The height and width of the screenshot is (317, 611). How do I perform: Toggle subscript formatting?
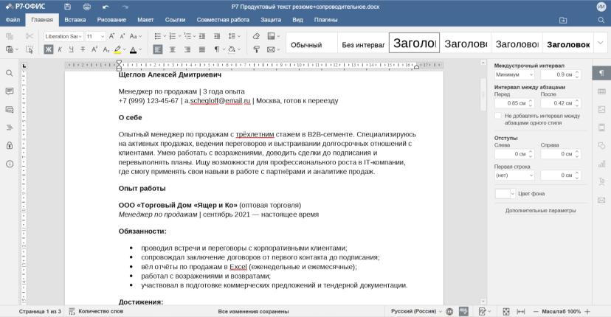point(106,49)
